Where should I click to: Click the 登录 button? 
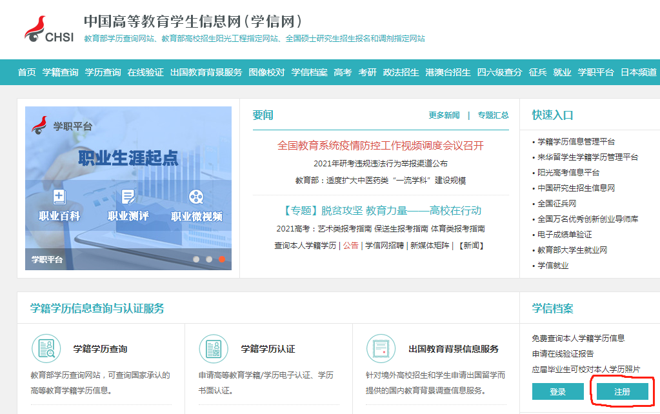pos(557,391)
